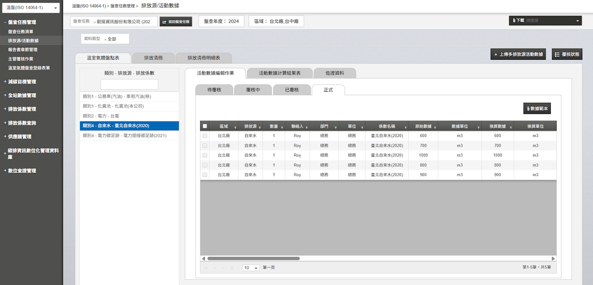Click the 聯絡人 column filter icon

[x=307, y=127]
